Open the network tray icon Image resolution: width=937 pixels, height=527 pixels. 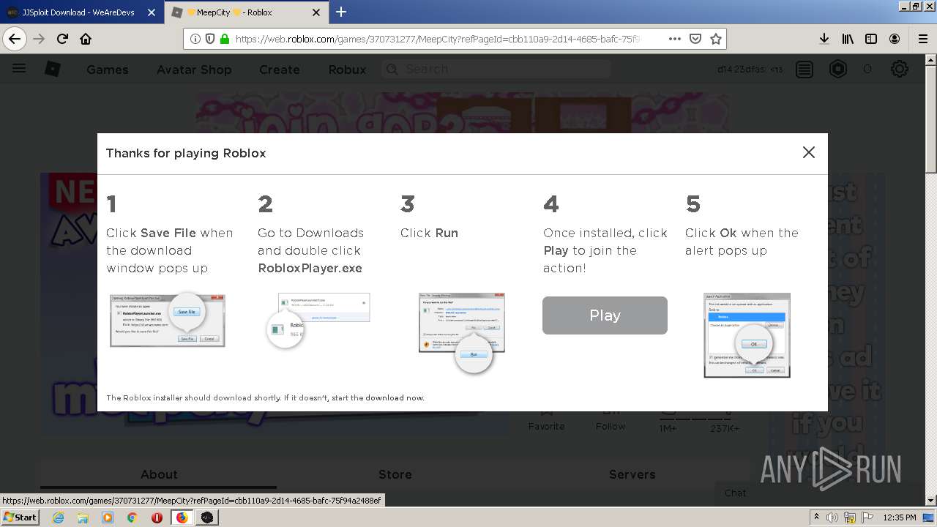click(x=849, y=517)
